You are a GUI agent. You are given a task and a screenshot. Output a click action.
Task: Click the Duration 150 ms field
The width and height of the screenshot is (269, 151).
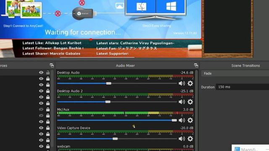(x=242, y=87)
